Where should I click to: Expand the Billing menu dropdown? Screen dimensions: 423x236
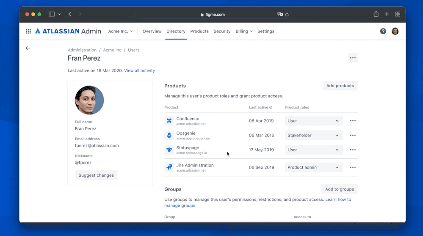[x=244, y=31]
